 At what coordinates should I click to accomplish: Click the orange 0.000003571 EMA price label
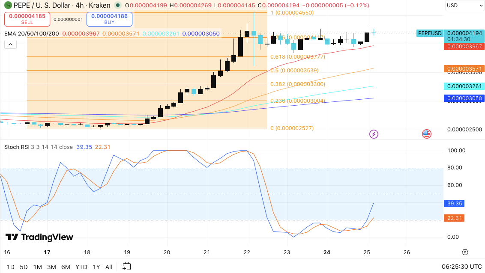coord(464,68)
